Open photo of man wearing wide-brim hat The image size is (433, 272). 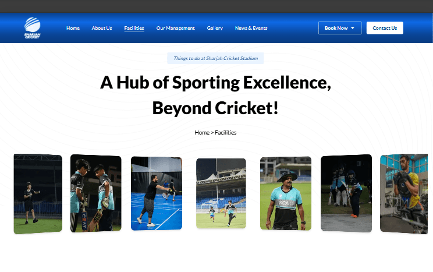coord(285,193)
